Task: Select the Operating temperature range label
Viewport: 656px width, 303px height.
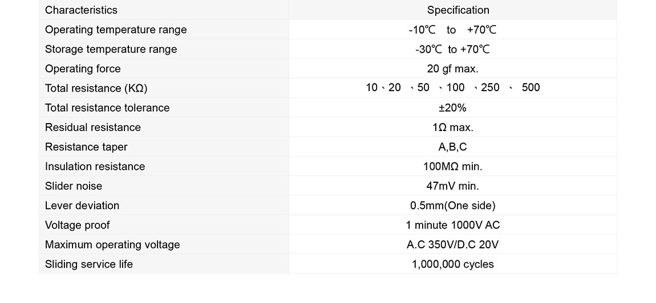Action: (116, 30)
